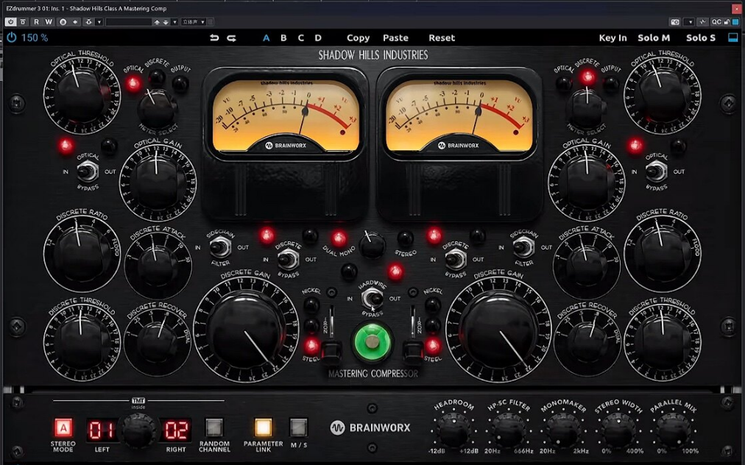This screenshot has height=465, width=745.
Task: Switch to settings bank D
Action: 318,38
